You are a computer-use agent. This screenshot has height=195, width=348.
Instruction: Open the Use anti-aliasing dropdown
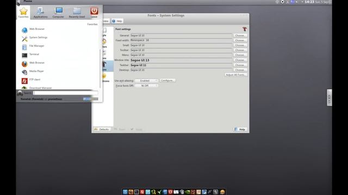pyautogui.click(x=146, y=81)
